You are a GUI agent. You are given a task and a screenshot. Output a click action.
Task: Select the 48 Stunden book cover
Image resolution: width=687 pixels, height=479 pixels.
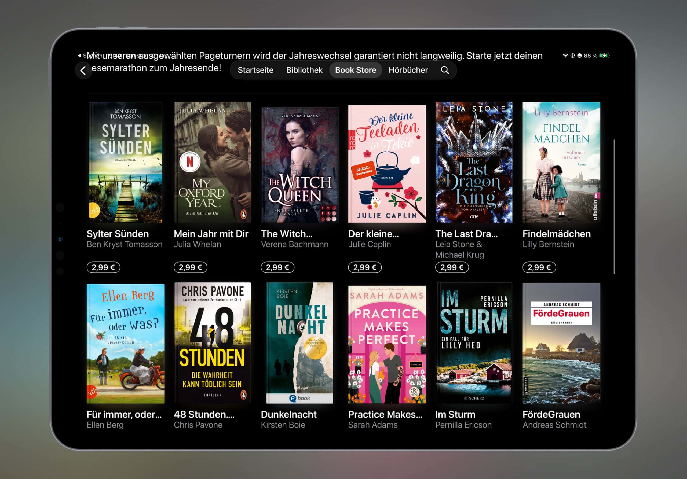point(213,343)
